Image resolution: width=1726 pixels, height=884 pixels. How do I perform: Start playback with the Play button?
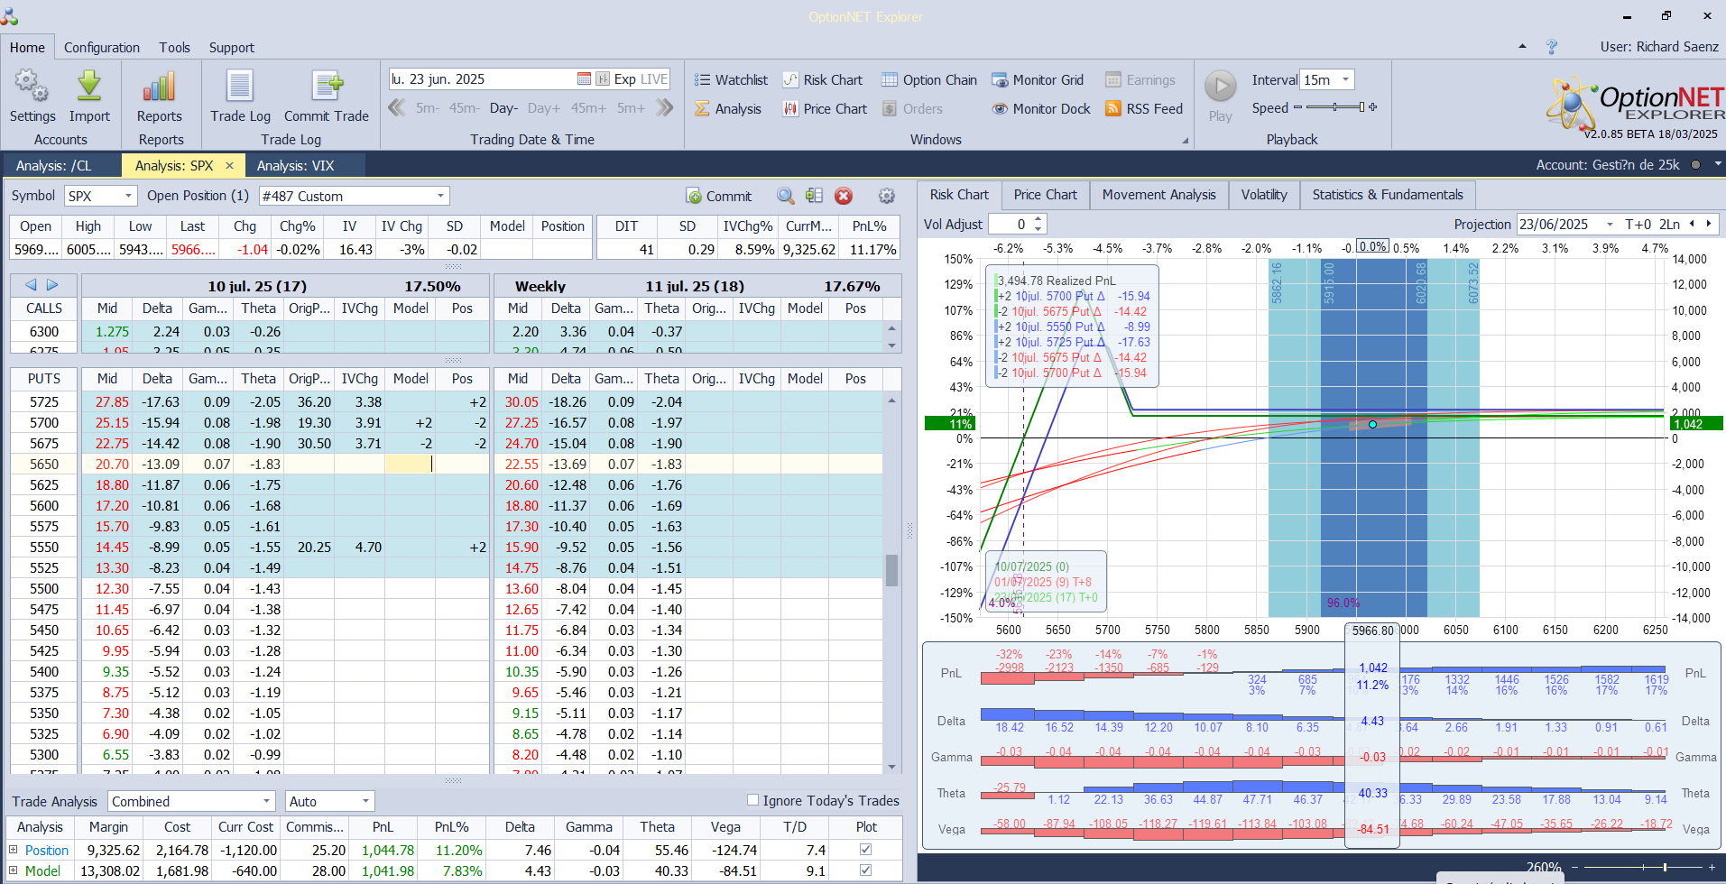(1221, 97)
